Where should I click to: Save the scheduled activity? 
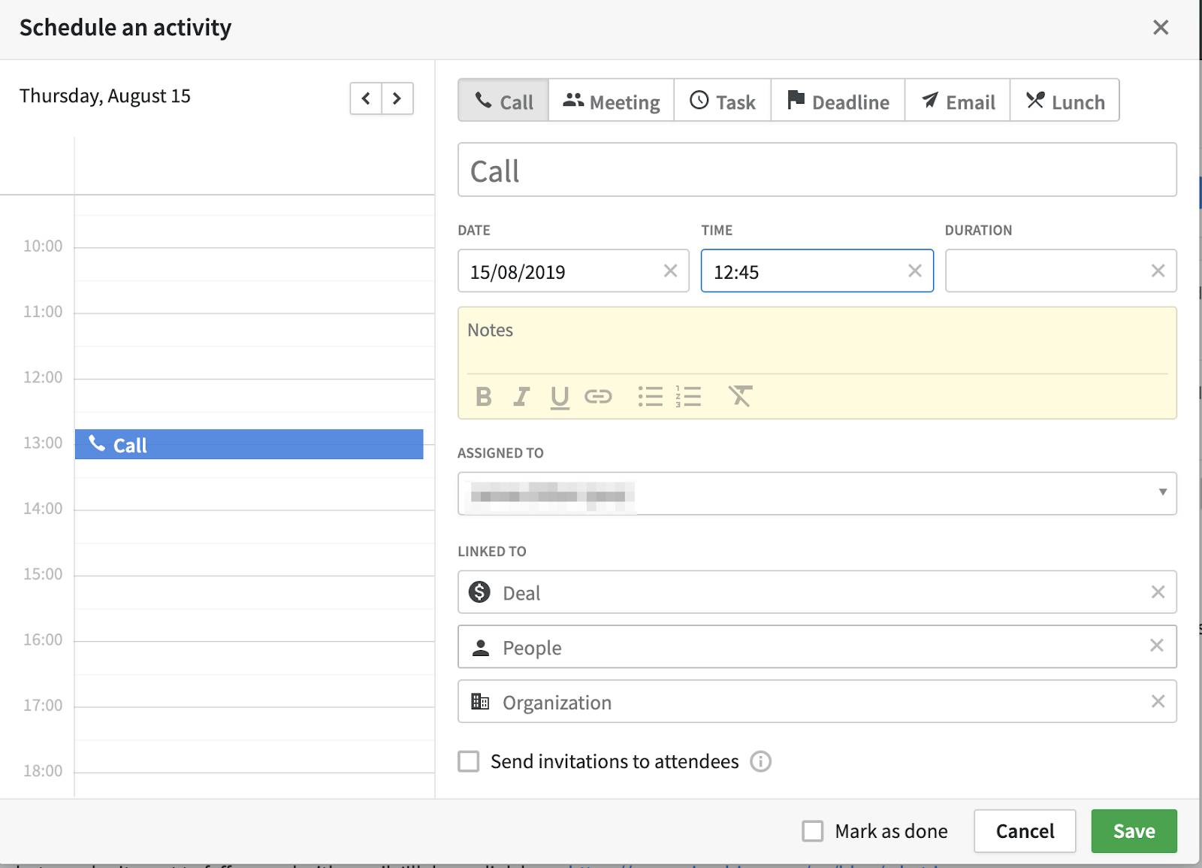pos(1134,831)
